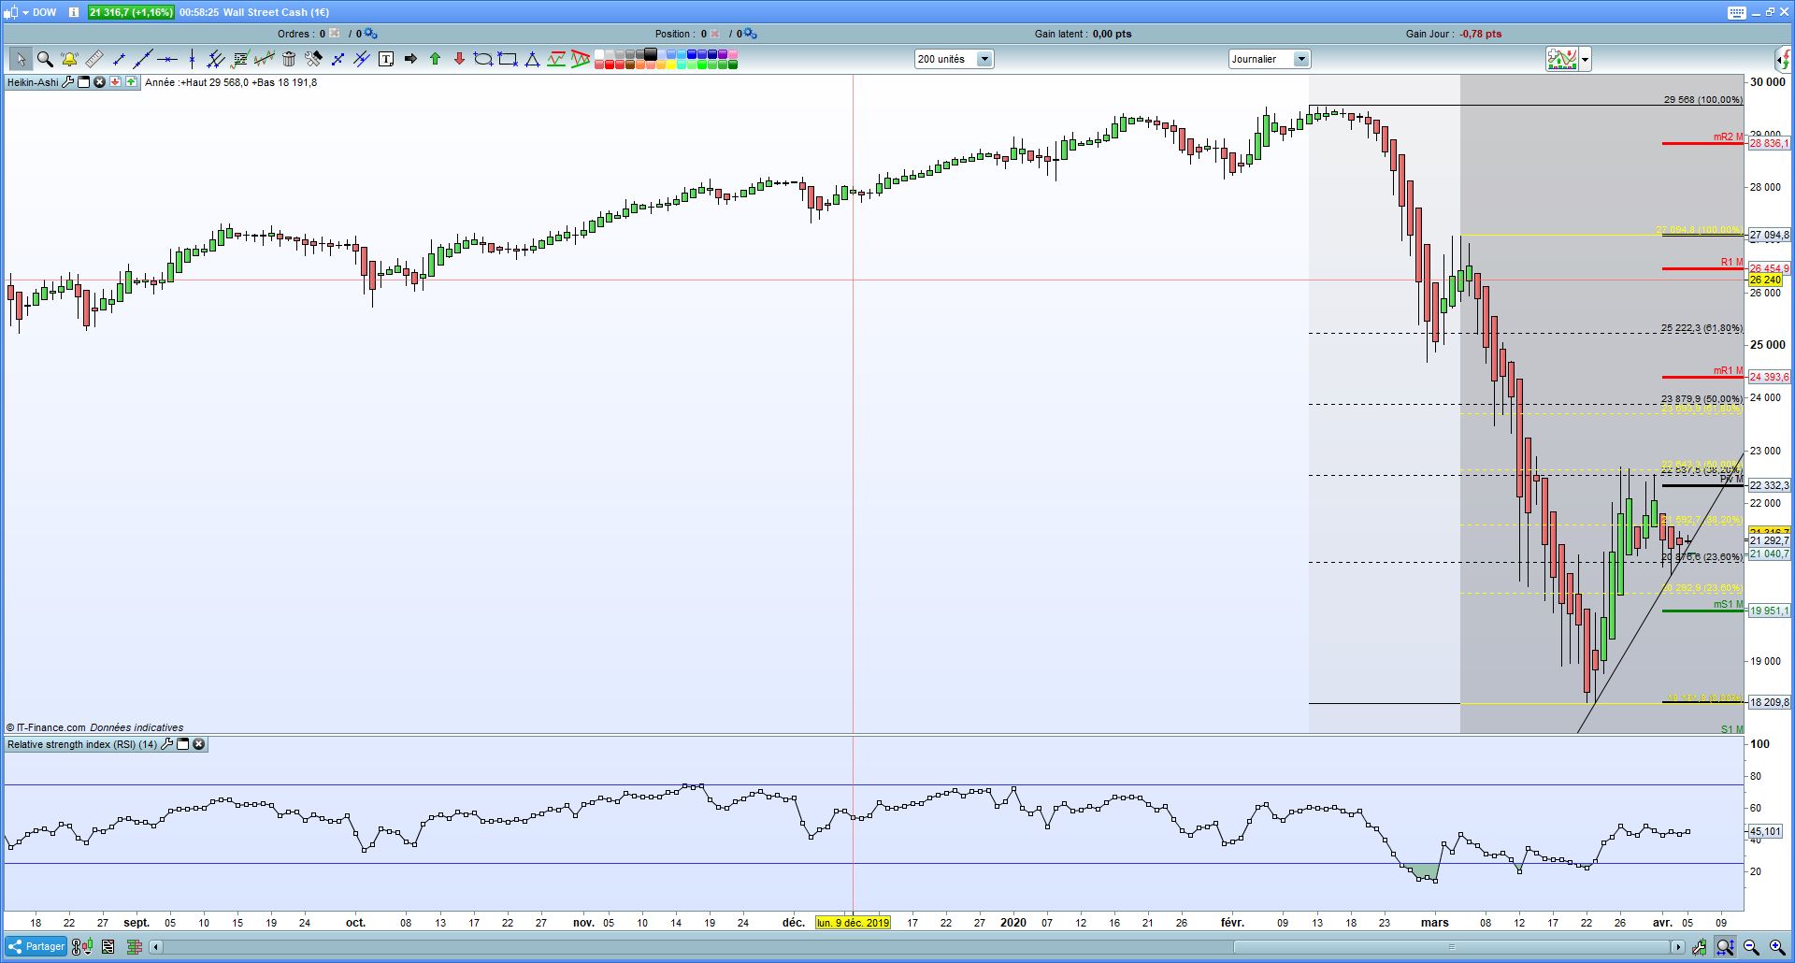1795x963 pixels.
Task: Click the trash can delete-objects icon
Action: click(x=289, y=59)
